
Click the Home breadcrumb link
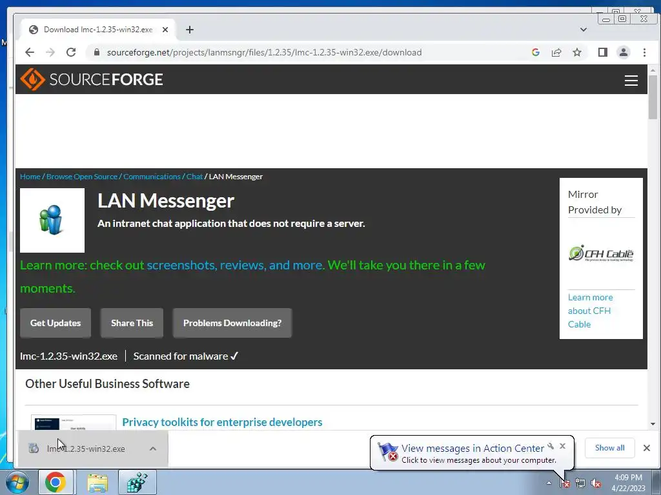point(30,177)
